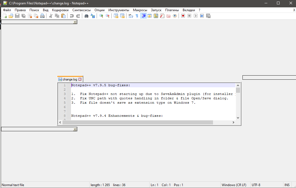This screenshot has height=188, width=296.
Task: Click Windows (CR LF) in status bar
Action: [x=234, y=185]
